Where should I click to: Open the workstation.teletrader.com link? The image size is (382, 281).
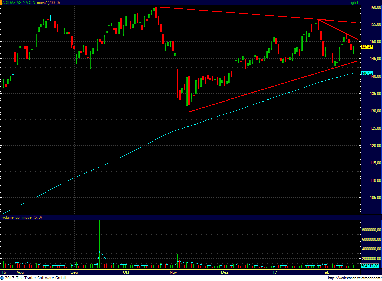click(355, 278)
